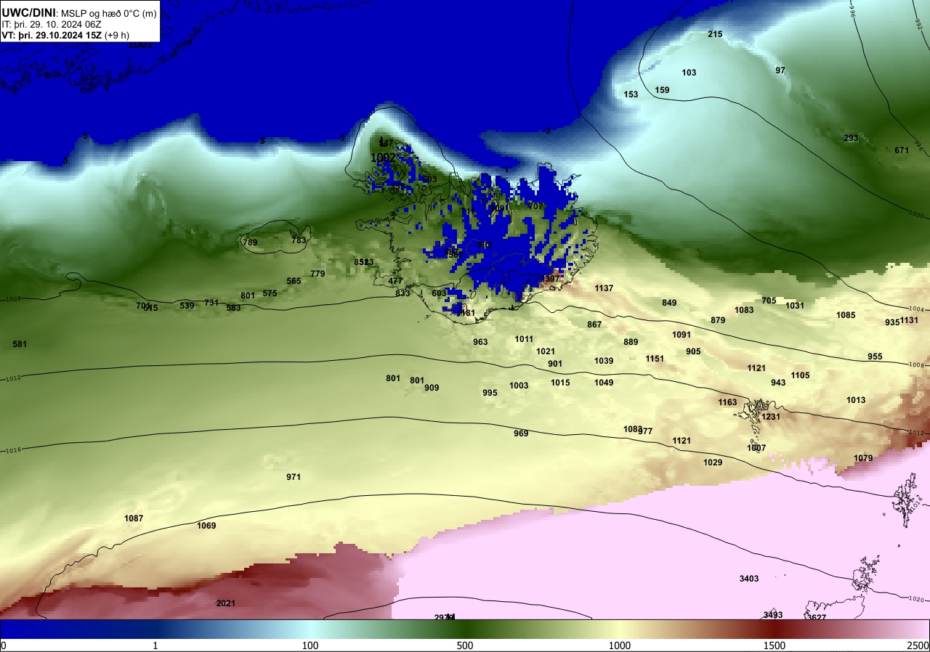Image resolution: width=930 pixels, height=652 pixels.
Task: Click the map value 971
Action: pyautogui.click(x=294, y=477)
